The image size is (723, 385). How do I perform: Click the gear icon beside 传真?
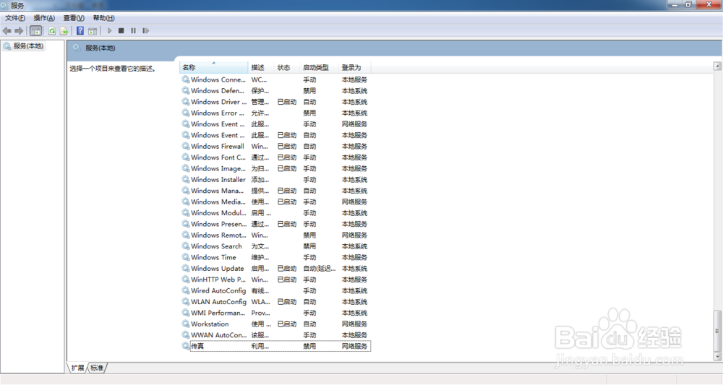[x=185, y=346]
